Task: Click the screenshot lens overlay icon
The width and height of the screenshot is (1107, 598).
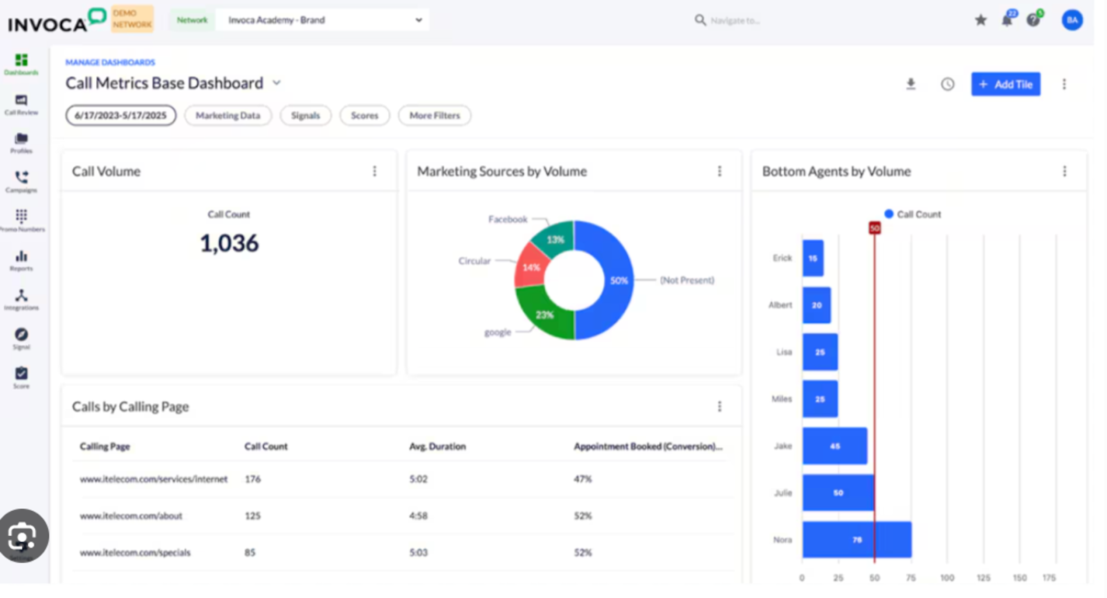Action: pos(23,536)
